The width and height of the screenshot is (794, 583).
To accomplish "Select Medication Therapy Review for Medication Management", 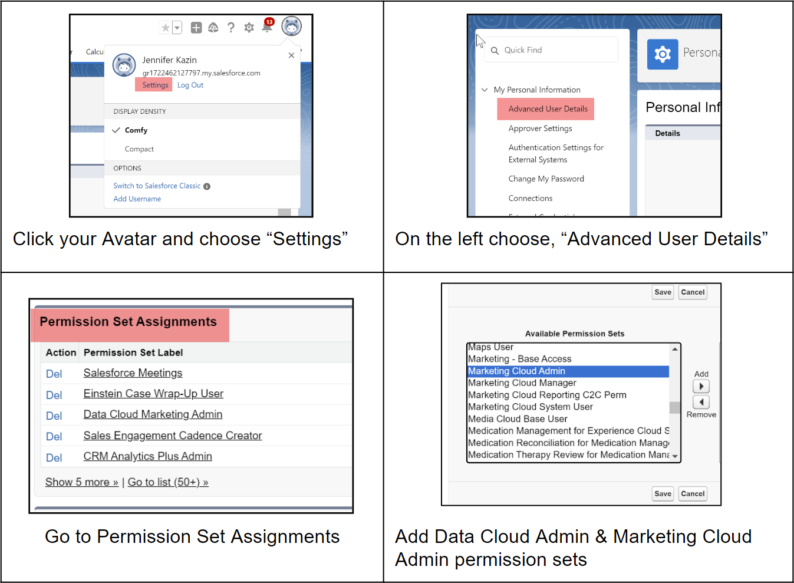I will pos(568,455).
